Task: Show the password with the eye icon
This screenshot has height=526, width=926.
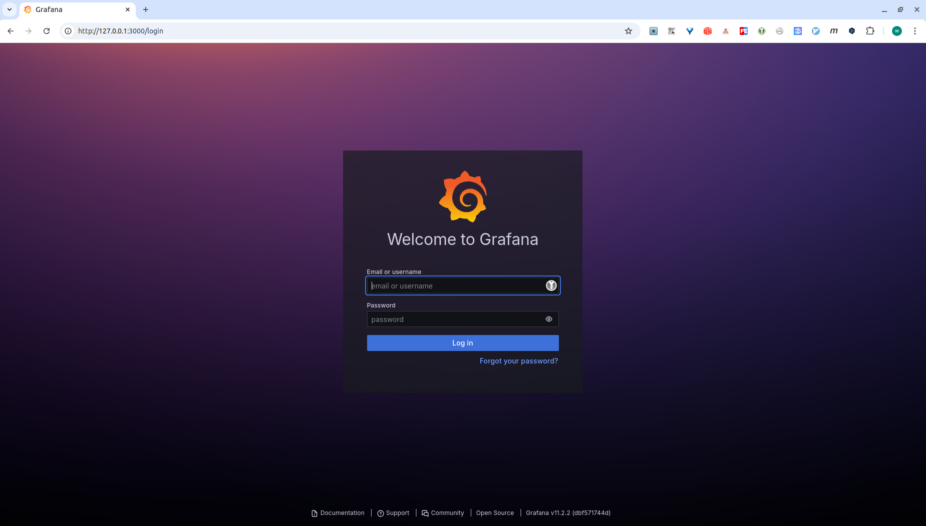Action: click(549, 319)
